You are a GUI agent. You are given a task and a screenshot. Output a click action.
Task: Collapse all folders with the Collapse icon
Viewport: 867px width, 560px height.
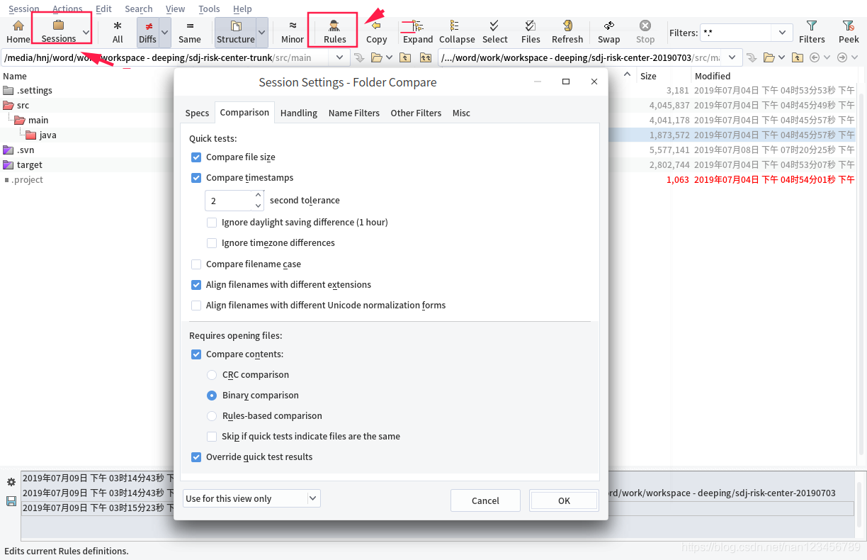tap(455, 26)
